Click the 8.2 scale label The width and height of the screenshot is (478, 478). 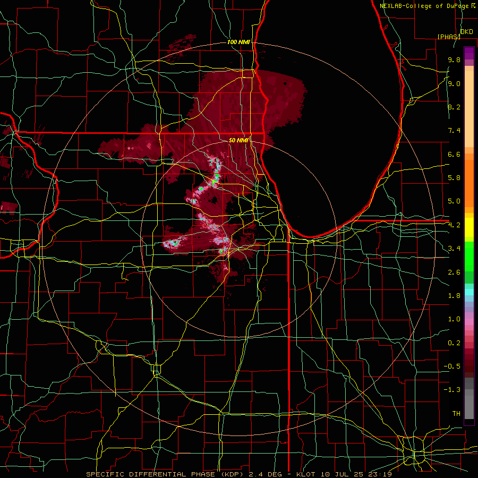pos(454,107)
